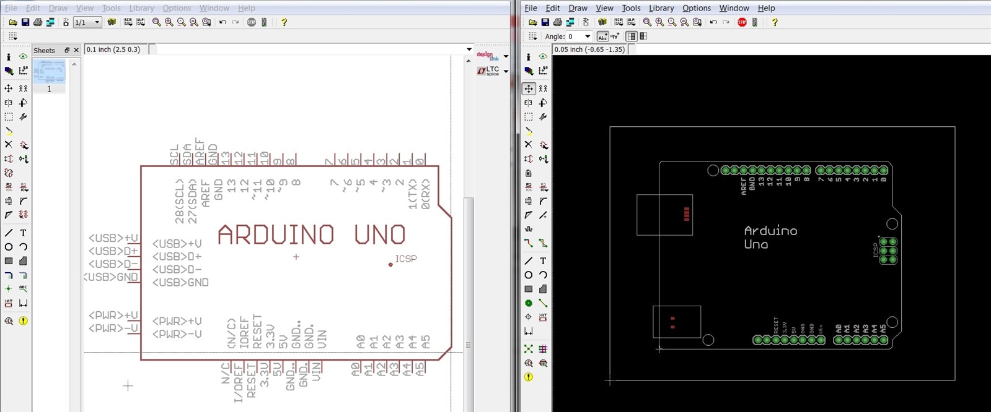Close the Sheets panel

(x=76, y=50)
